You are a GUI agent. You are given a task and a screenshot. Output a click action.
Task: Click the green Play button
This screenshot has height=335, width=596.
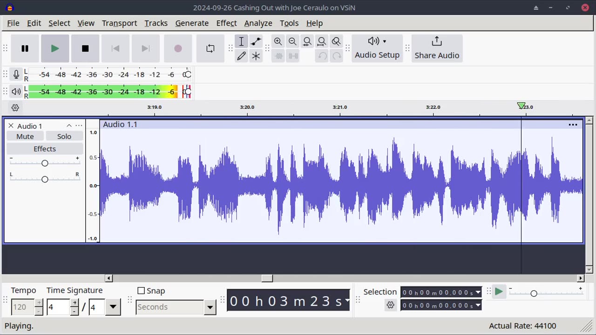55,48
